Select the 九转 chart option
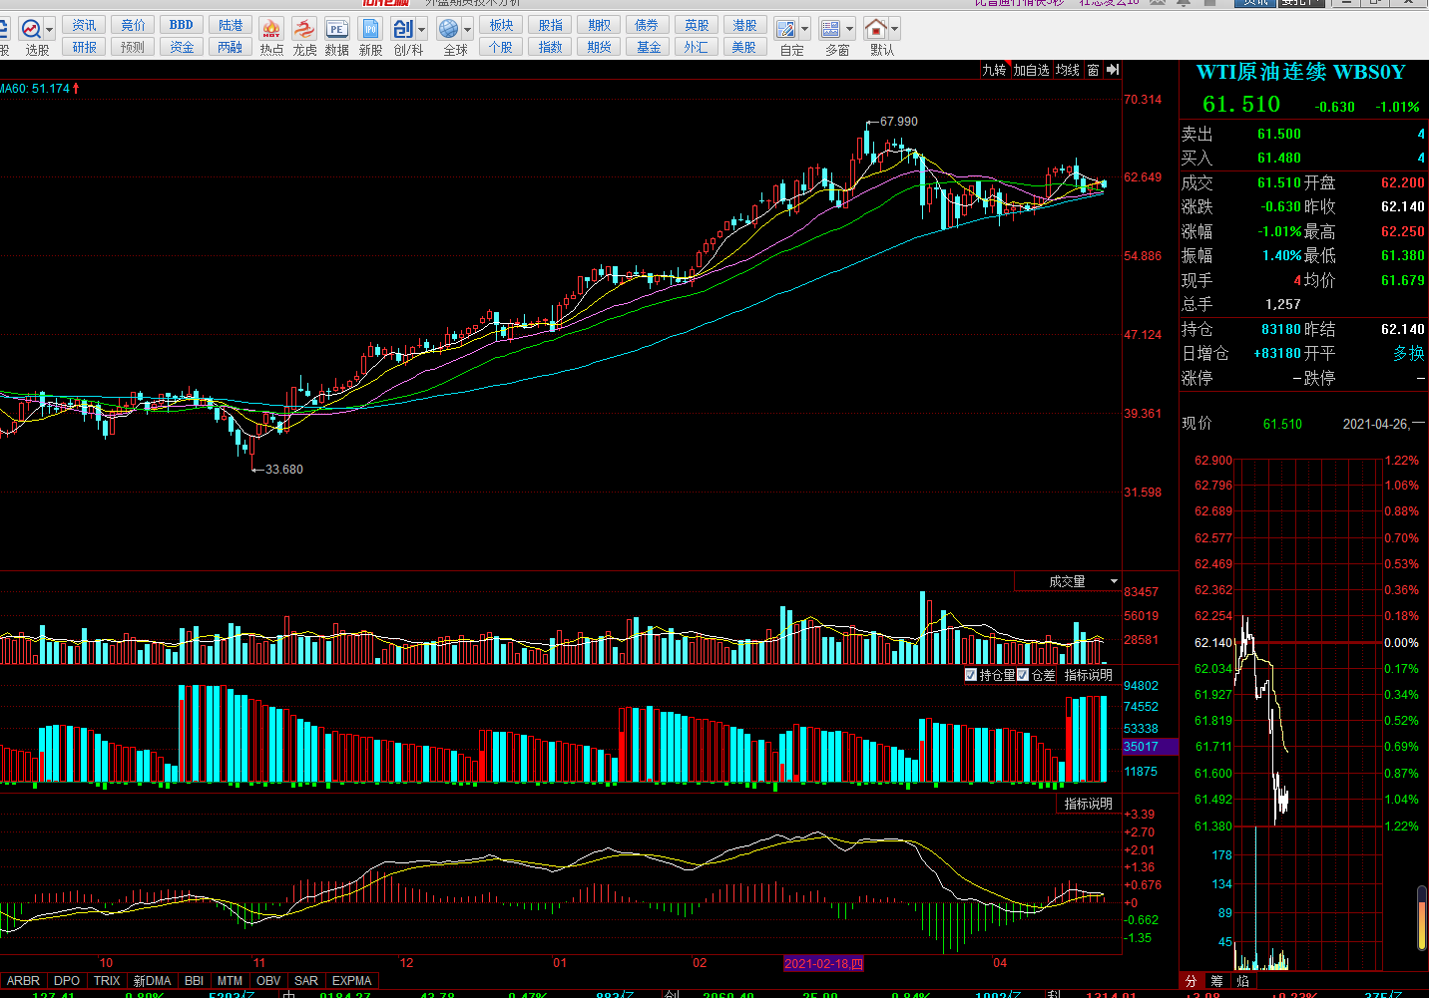This screenshot has height=998, width=1429. click(994, 70)
